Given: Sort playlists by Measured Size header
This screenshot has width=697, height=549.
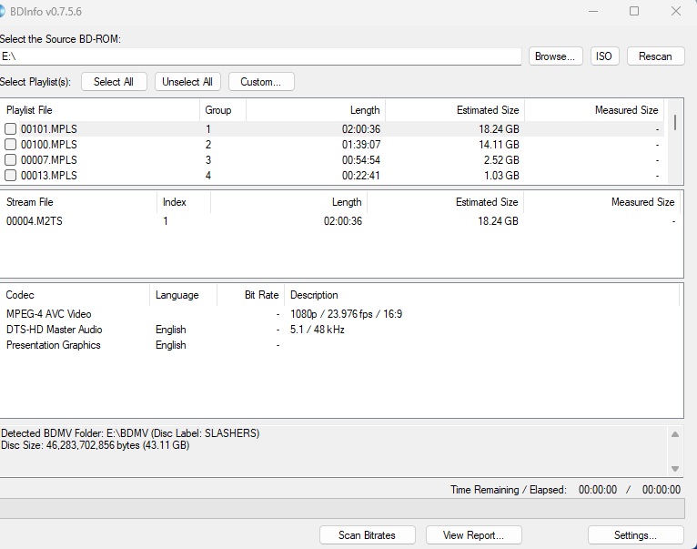Looking at the screenshot, I should click(x=594, y=110).
